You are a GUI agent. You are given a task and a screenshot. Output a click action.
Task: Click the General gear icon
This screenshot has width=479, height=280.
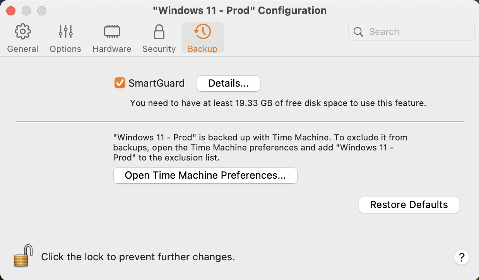click(23, 32)
